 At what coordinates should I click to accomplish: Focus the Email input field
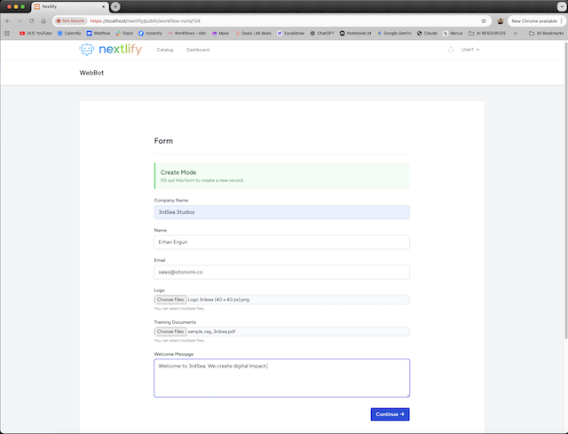tap(282, 272)
